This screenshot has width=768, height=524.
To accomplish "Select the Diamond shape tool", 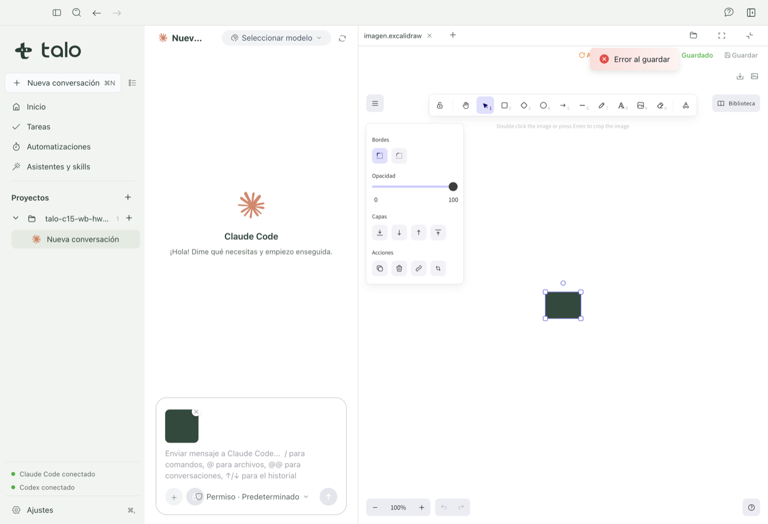I will point(524,106).
